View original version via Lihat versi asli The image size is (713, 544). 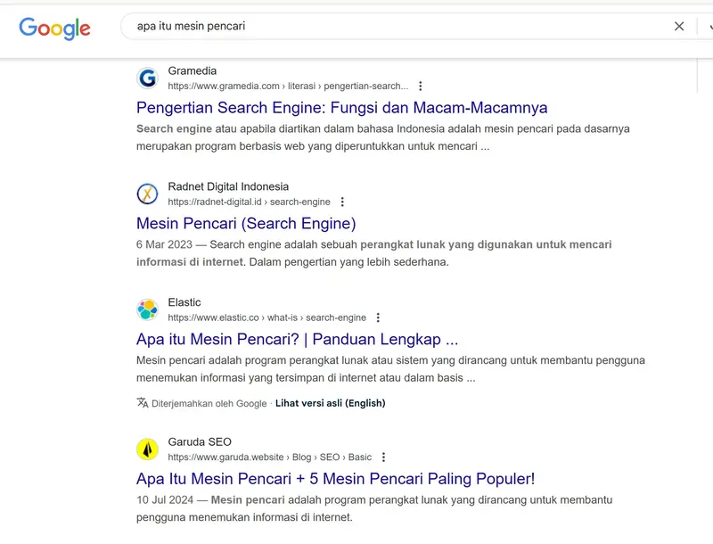coord(330,403)
